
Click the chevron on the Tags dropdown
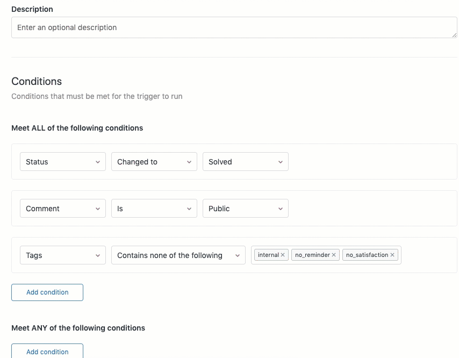click(98, 255)
